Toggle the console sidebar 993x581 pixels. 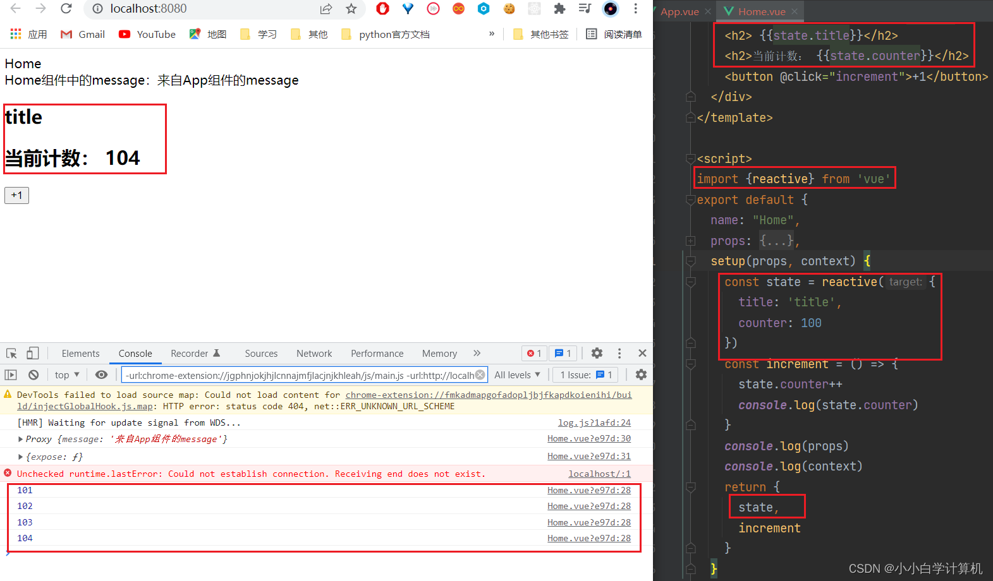click(11, 374)
